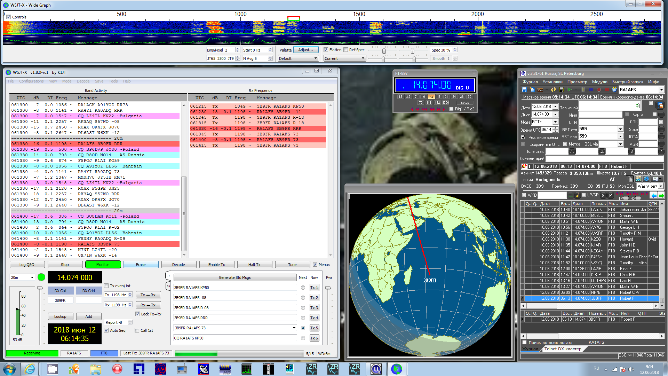Enable the Tx even/1st checkbox

(107, 286)
